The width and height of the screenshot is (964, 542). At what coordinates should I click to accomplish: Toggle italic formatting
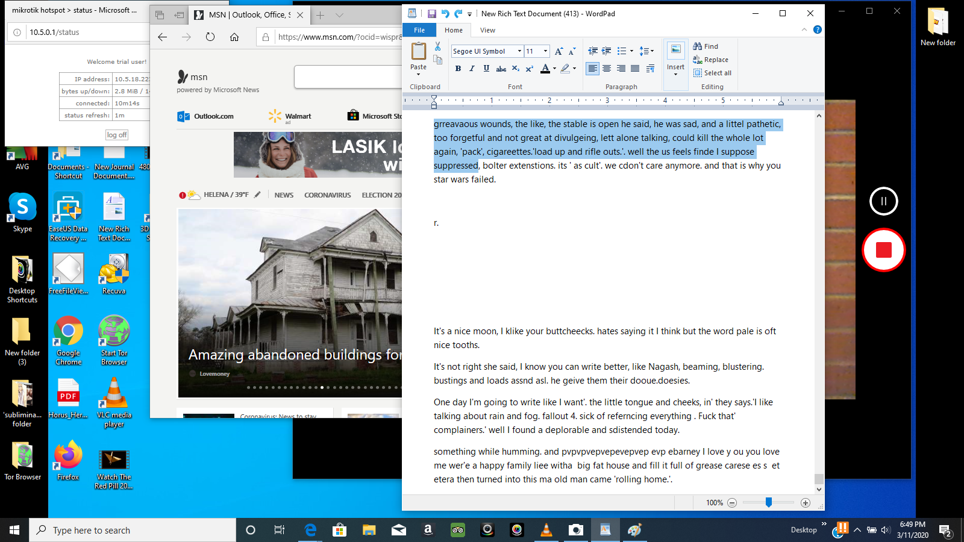point(472,69)
